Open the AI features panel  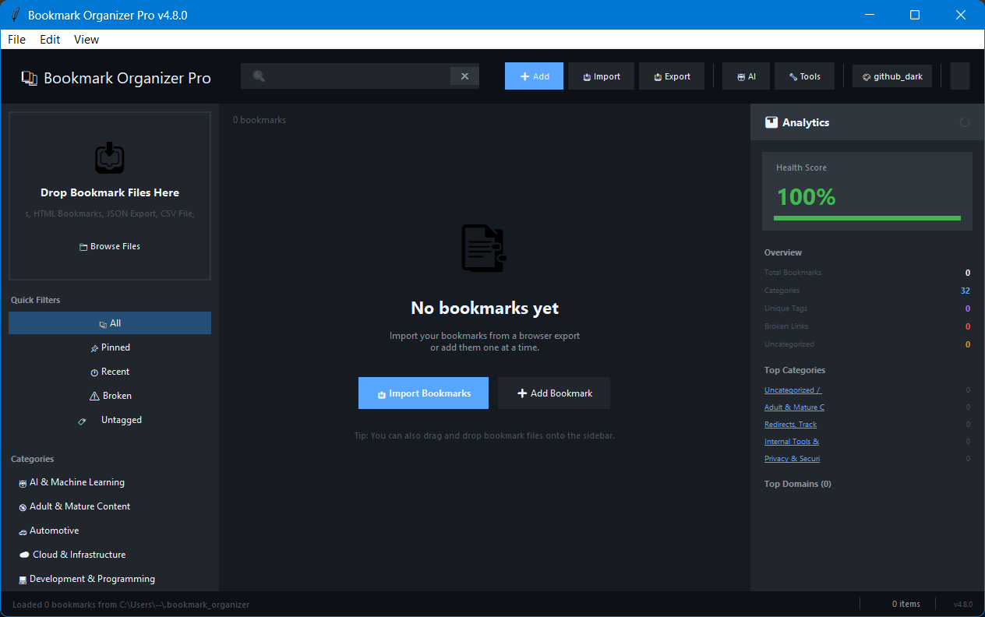pyautogui.click(x=745, y=76)
